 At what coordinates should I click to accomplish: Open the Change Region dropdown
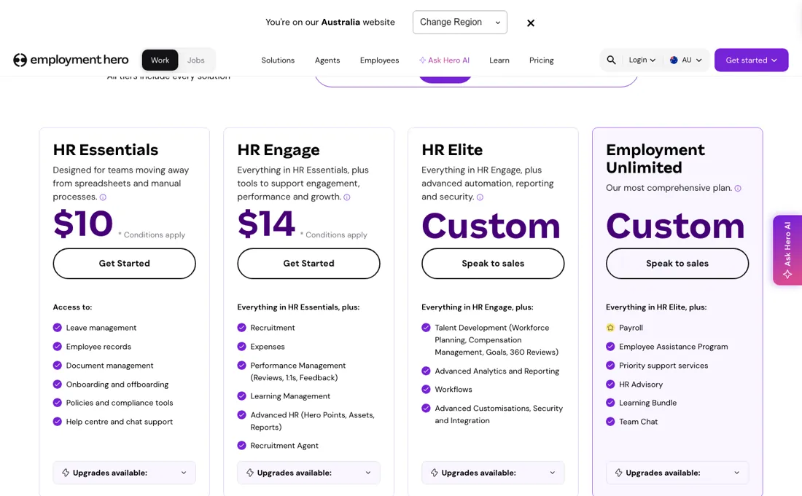[x=460, y=22]
